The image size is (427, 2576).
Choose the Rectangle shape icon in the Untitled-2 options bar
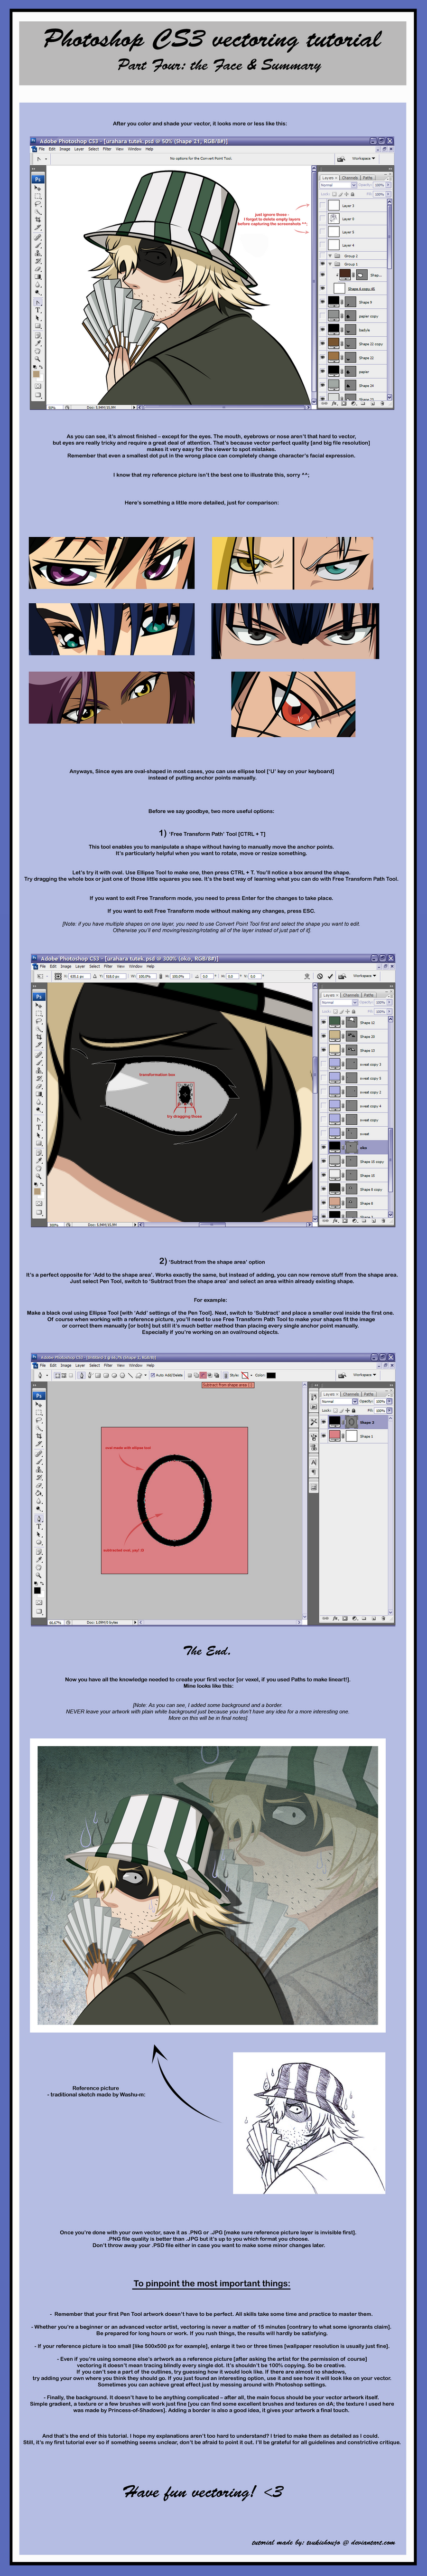tap(98, 1376)
